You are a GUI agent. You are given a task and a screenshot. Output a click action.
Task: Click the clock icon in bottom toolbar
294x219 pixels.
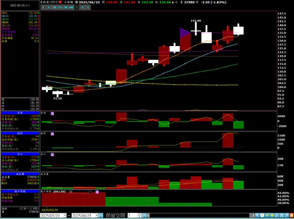(262, 215)
